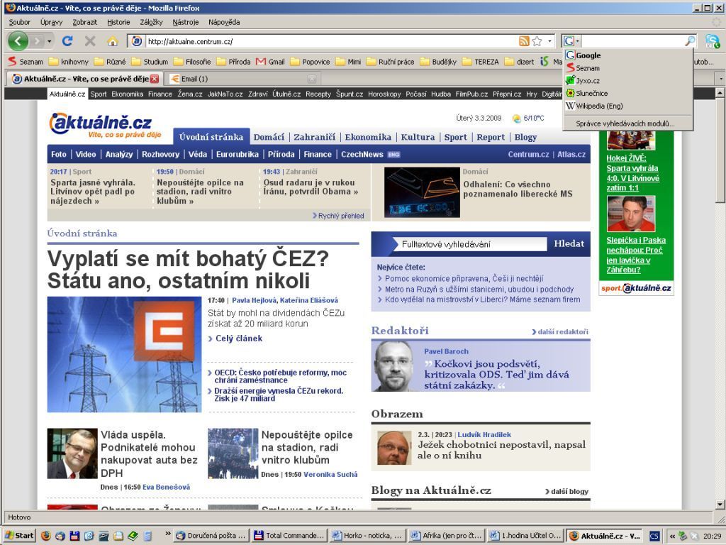
Task: Open the Home page icon
Action: pyautogui.click(x=113, y=41)
